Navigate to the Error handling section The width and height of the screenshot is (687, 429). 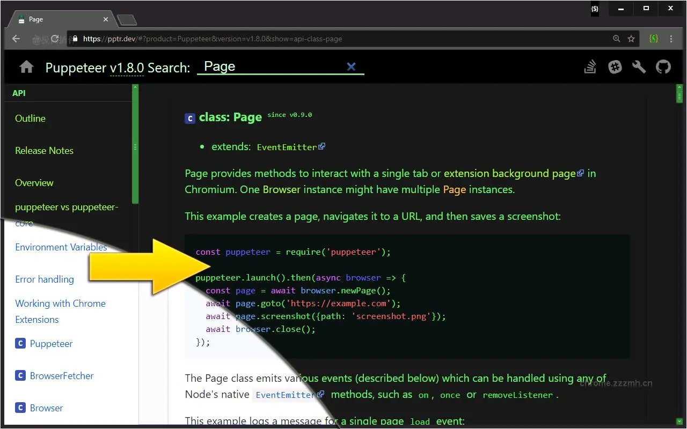[x=45, y=279]
